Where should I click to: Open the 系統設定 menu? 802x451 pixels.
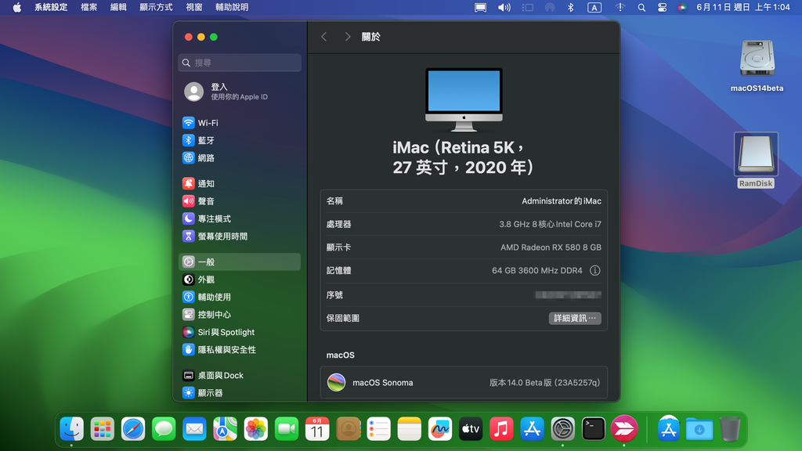click(x=51, y=7)
